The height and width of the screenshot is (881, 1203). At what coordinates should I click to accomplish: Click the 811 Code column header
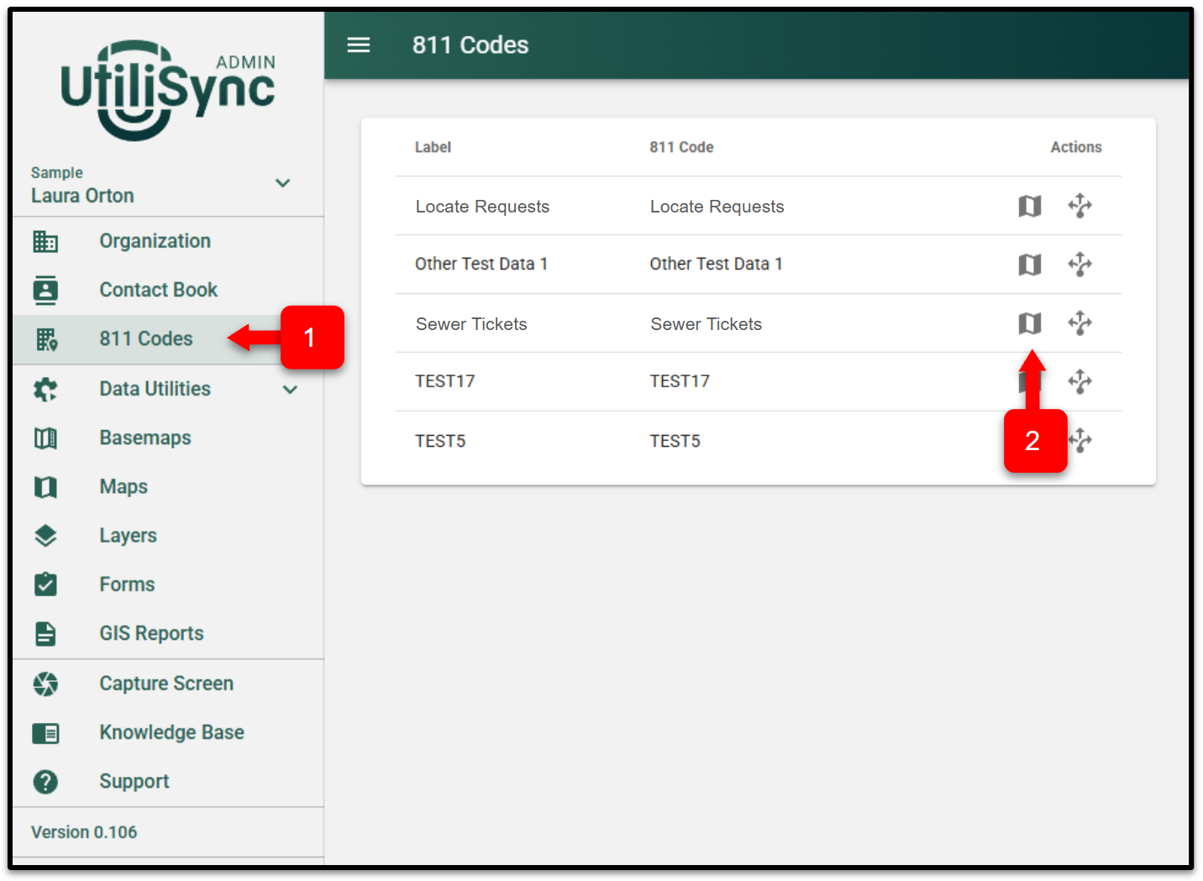tap(681, 148)
